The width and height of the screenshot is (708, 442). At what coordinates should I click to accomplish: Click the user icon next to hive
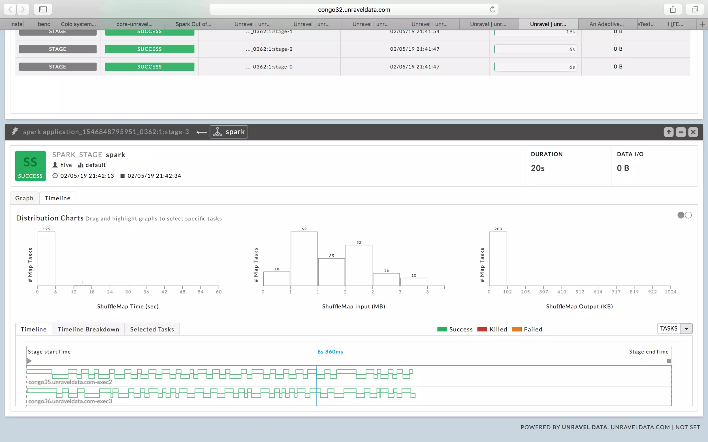pyautogui.click(x=55, y=165)
